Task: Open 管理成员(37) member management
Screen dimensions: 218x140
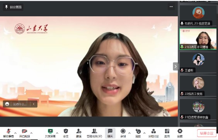Action: tap(94, 133)
